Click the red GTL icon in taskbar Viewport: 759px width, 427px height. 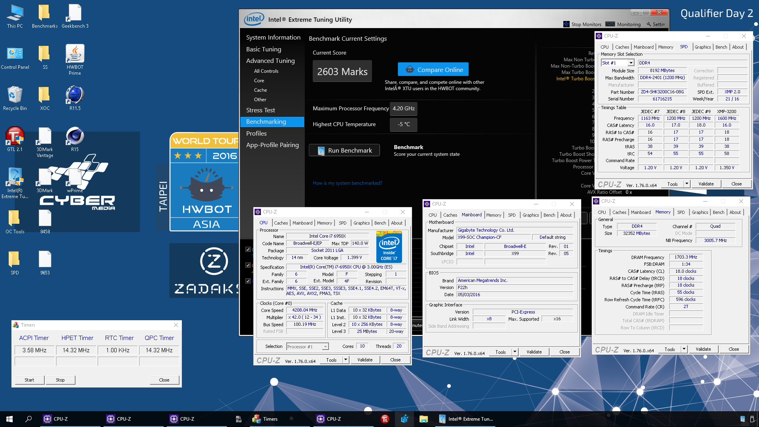385,419
